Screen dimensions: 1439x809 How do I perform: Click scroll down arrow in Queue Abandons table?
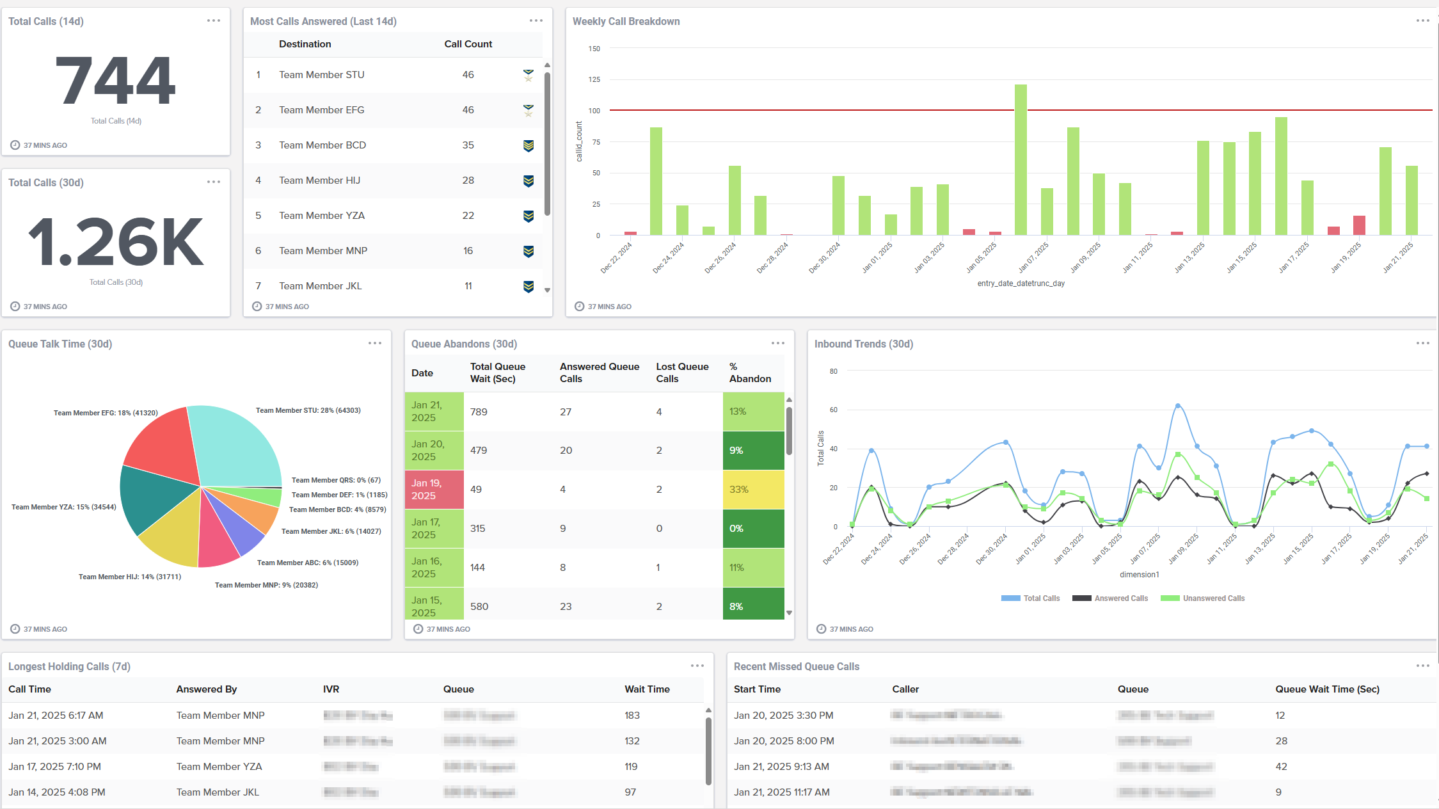[x=789, y=613]
